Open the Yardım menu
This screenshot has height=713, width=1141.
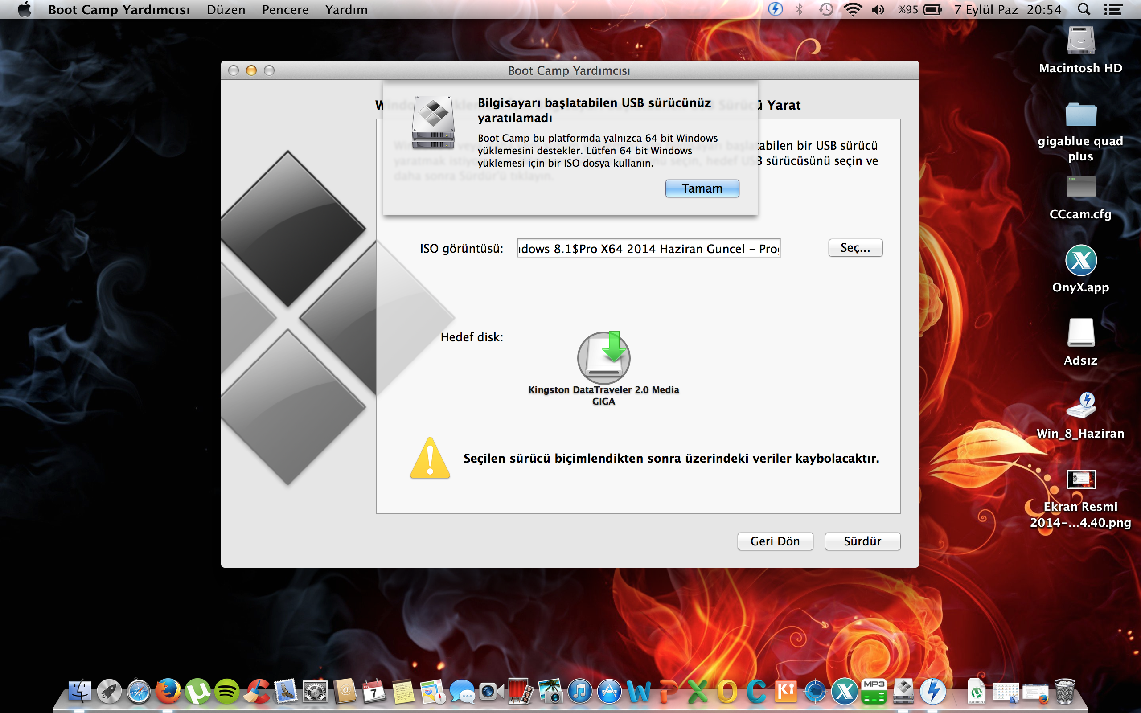pos(346,9)
